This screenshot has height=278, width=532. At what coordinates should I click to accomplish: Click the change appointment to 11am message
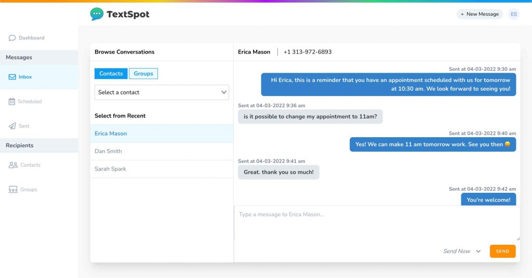click(310, 116)
